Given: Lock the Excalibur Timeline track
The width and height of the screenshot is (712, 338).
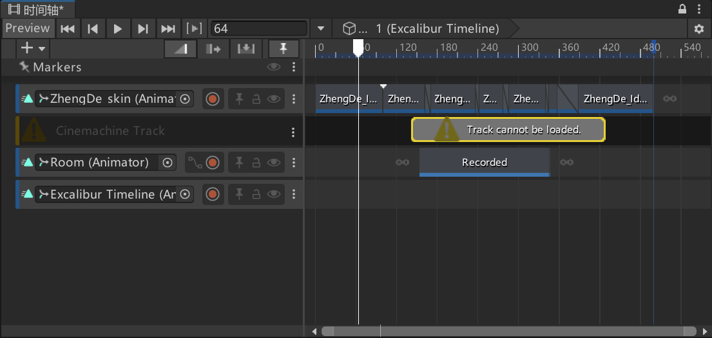Looking at the screenshot, I should pos(256,195).
